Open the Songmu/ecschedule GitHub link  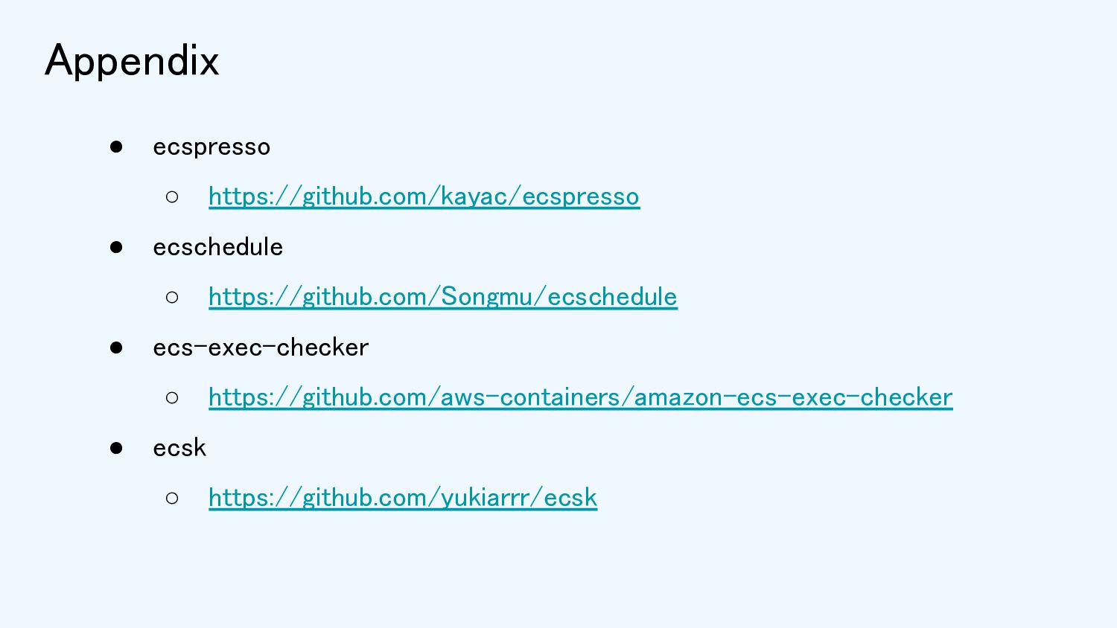pyautogui.click(x=443, y=297)
